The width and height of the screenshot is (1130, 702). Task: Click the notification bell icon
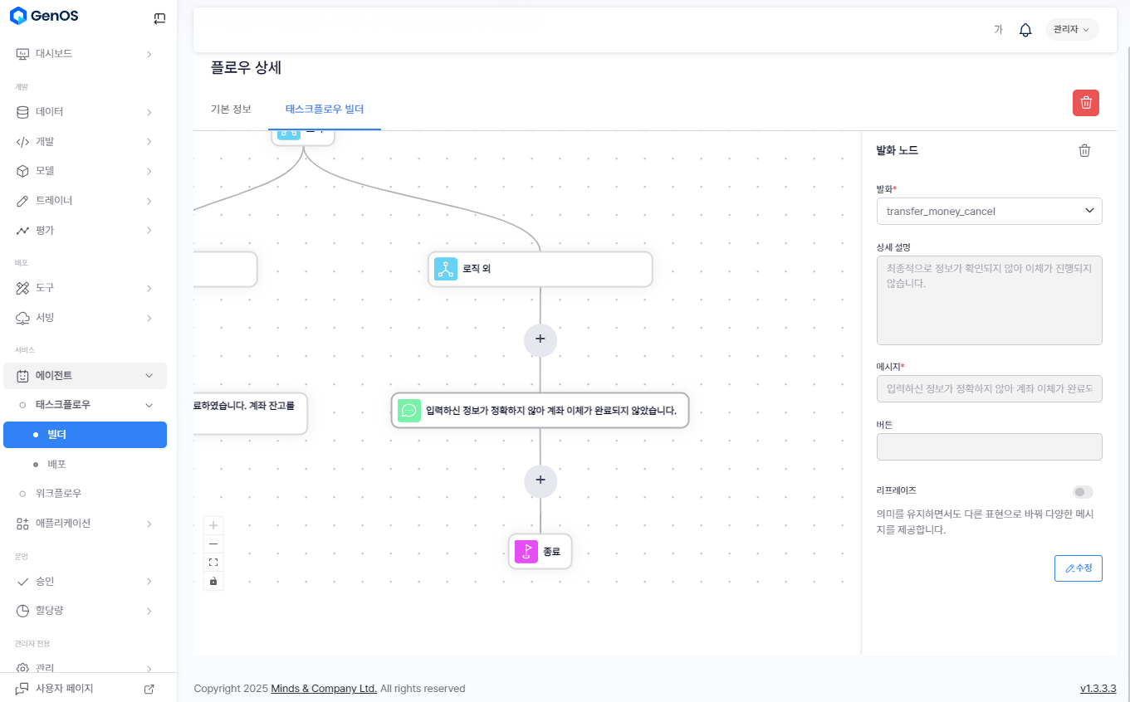click(1025, 30)
